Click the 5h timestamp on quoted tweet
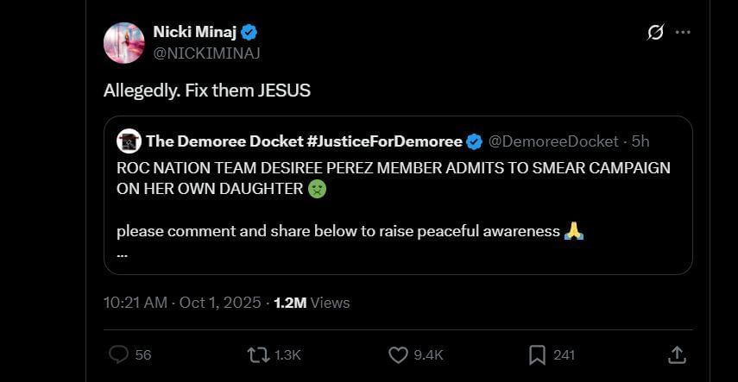 coord(640,141)
